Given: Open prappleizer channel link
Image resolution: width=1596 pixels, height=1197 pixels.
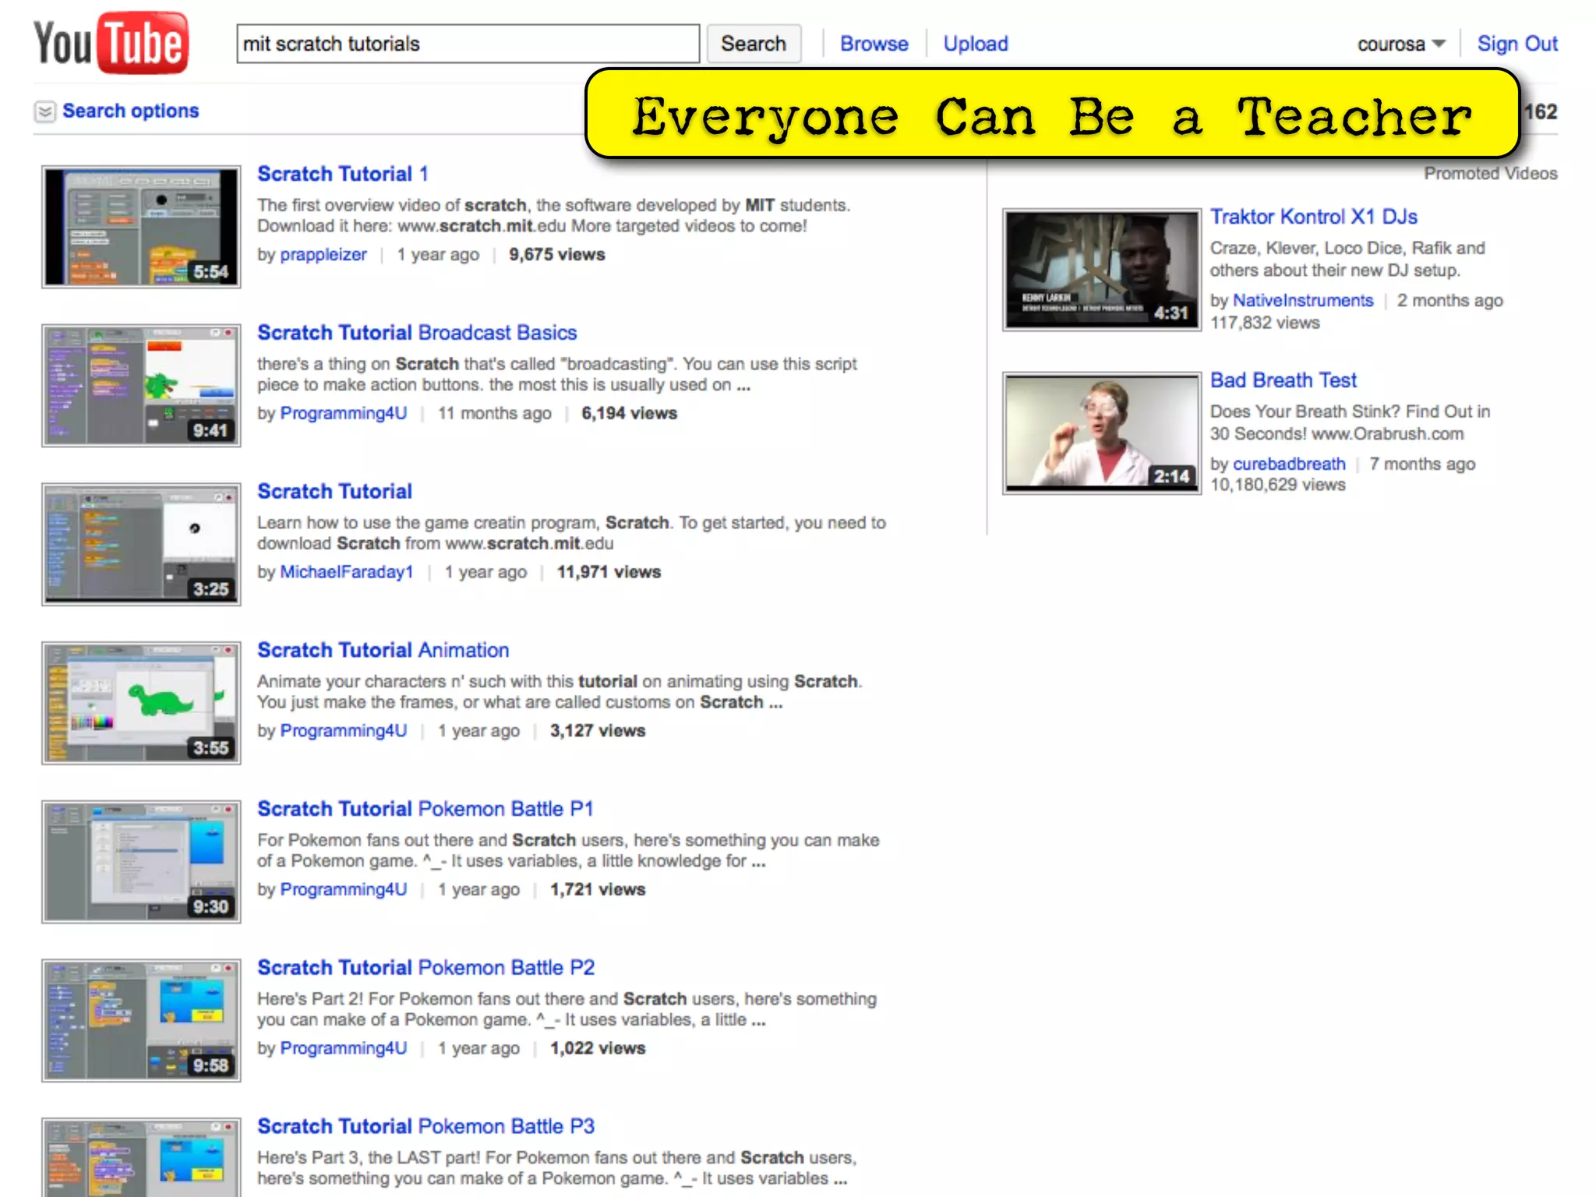Looking at the screenshot, I should point(323,255).
